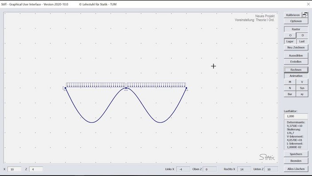Click the V-Inkrement value text

pyautogui.click(x=295, y=140)
